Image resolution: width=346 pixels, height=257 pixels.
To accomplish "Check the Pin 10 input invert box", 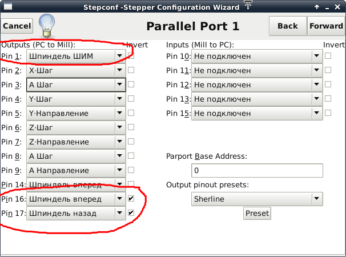I will [328, 56].
